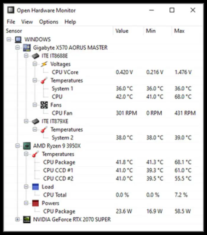Click the thermometer icon under ITE IT8688E
Viewport: 207px width, 235px height.
click(44, 80)
